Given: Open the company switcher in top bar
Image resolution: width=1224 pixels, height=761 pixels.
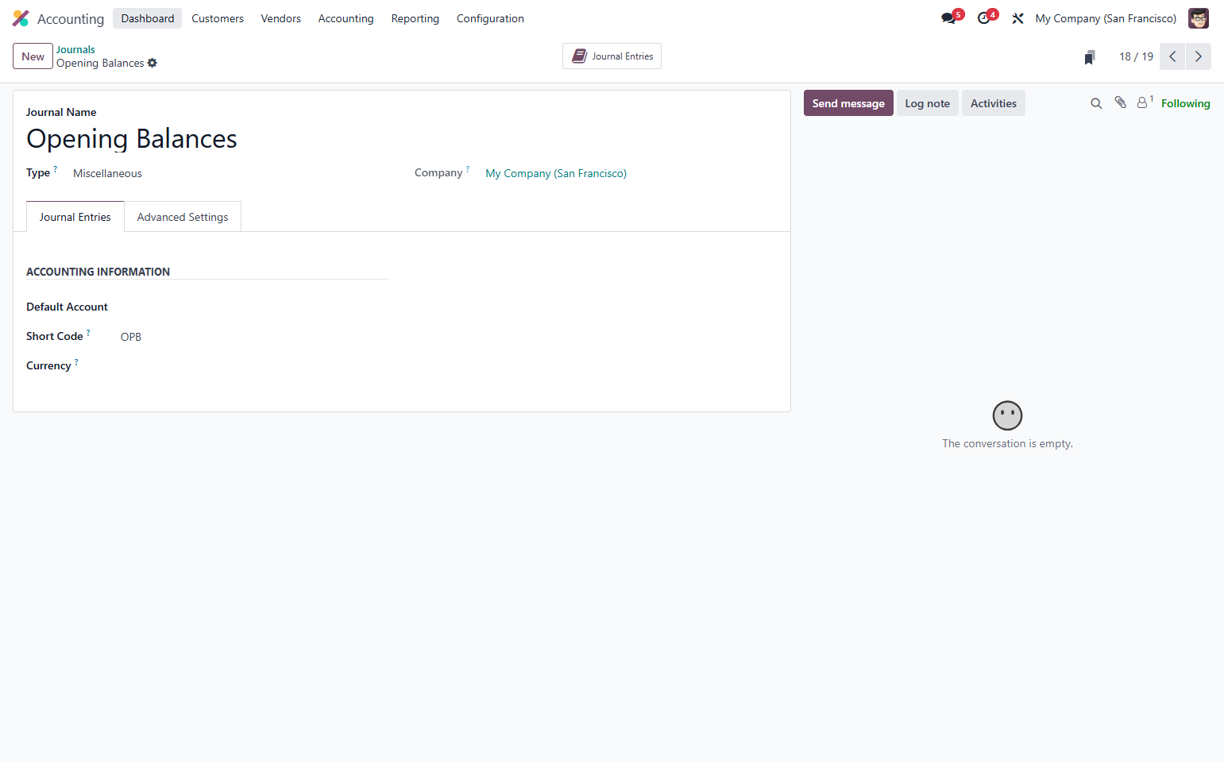Looking at the screenshot, I should (1106, 18).
